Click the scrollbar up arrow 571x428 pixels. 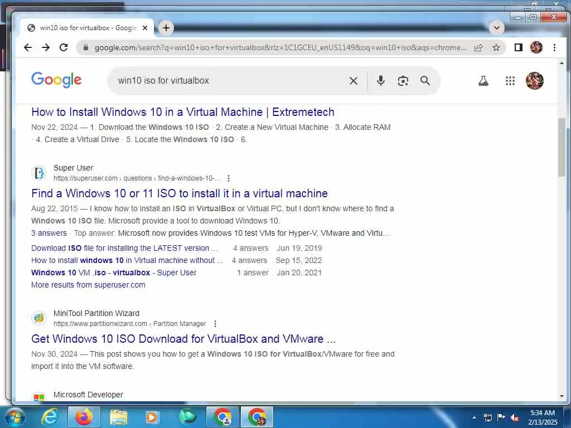562,64
